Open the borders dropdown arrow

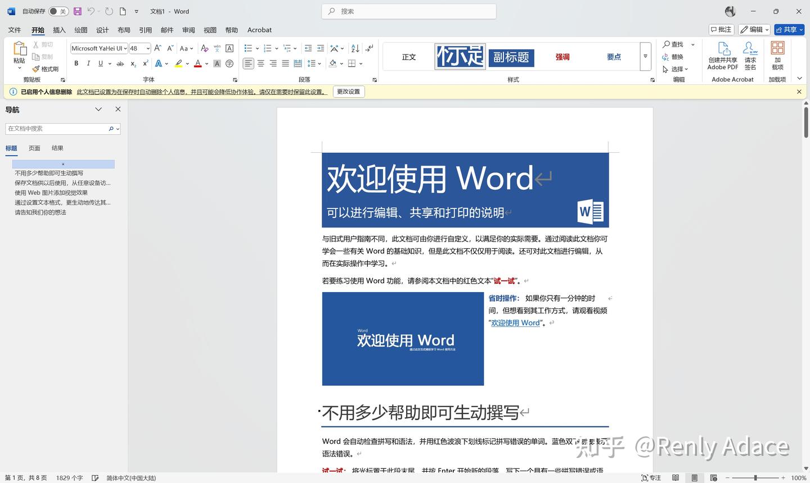coord(361,63)
